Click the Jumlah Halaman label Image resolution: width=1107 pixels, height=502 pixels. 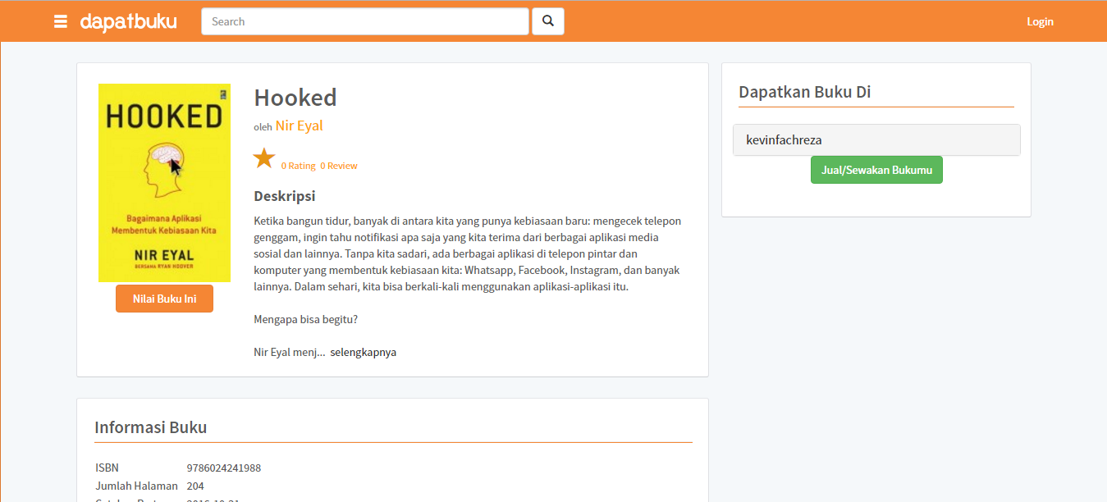tap(136, 486)
